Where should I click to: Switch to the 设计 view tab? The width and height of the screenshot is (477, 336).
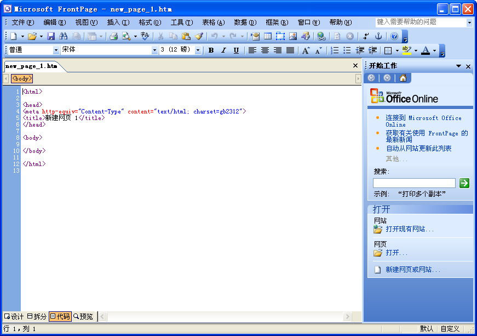coord(14,317)
